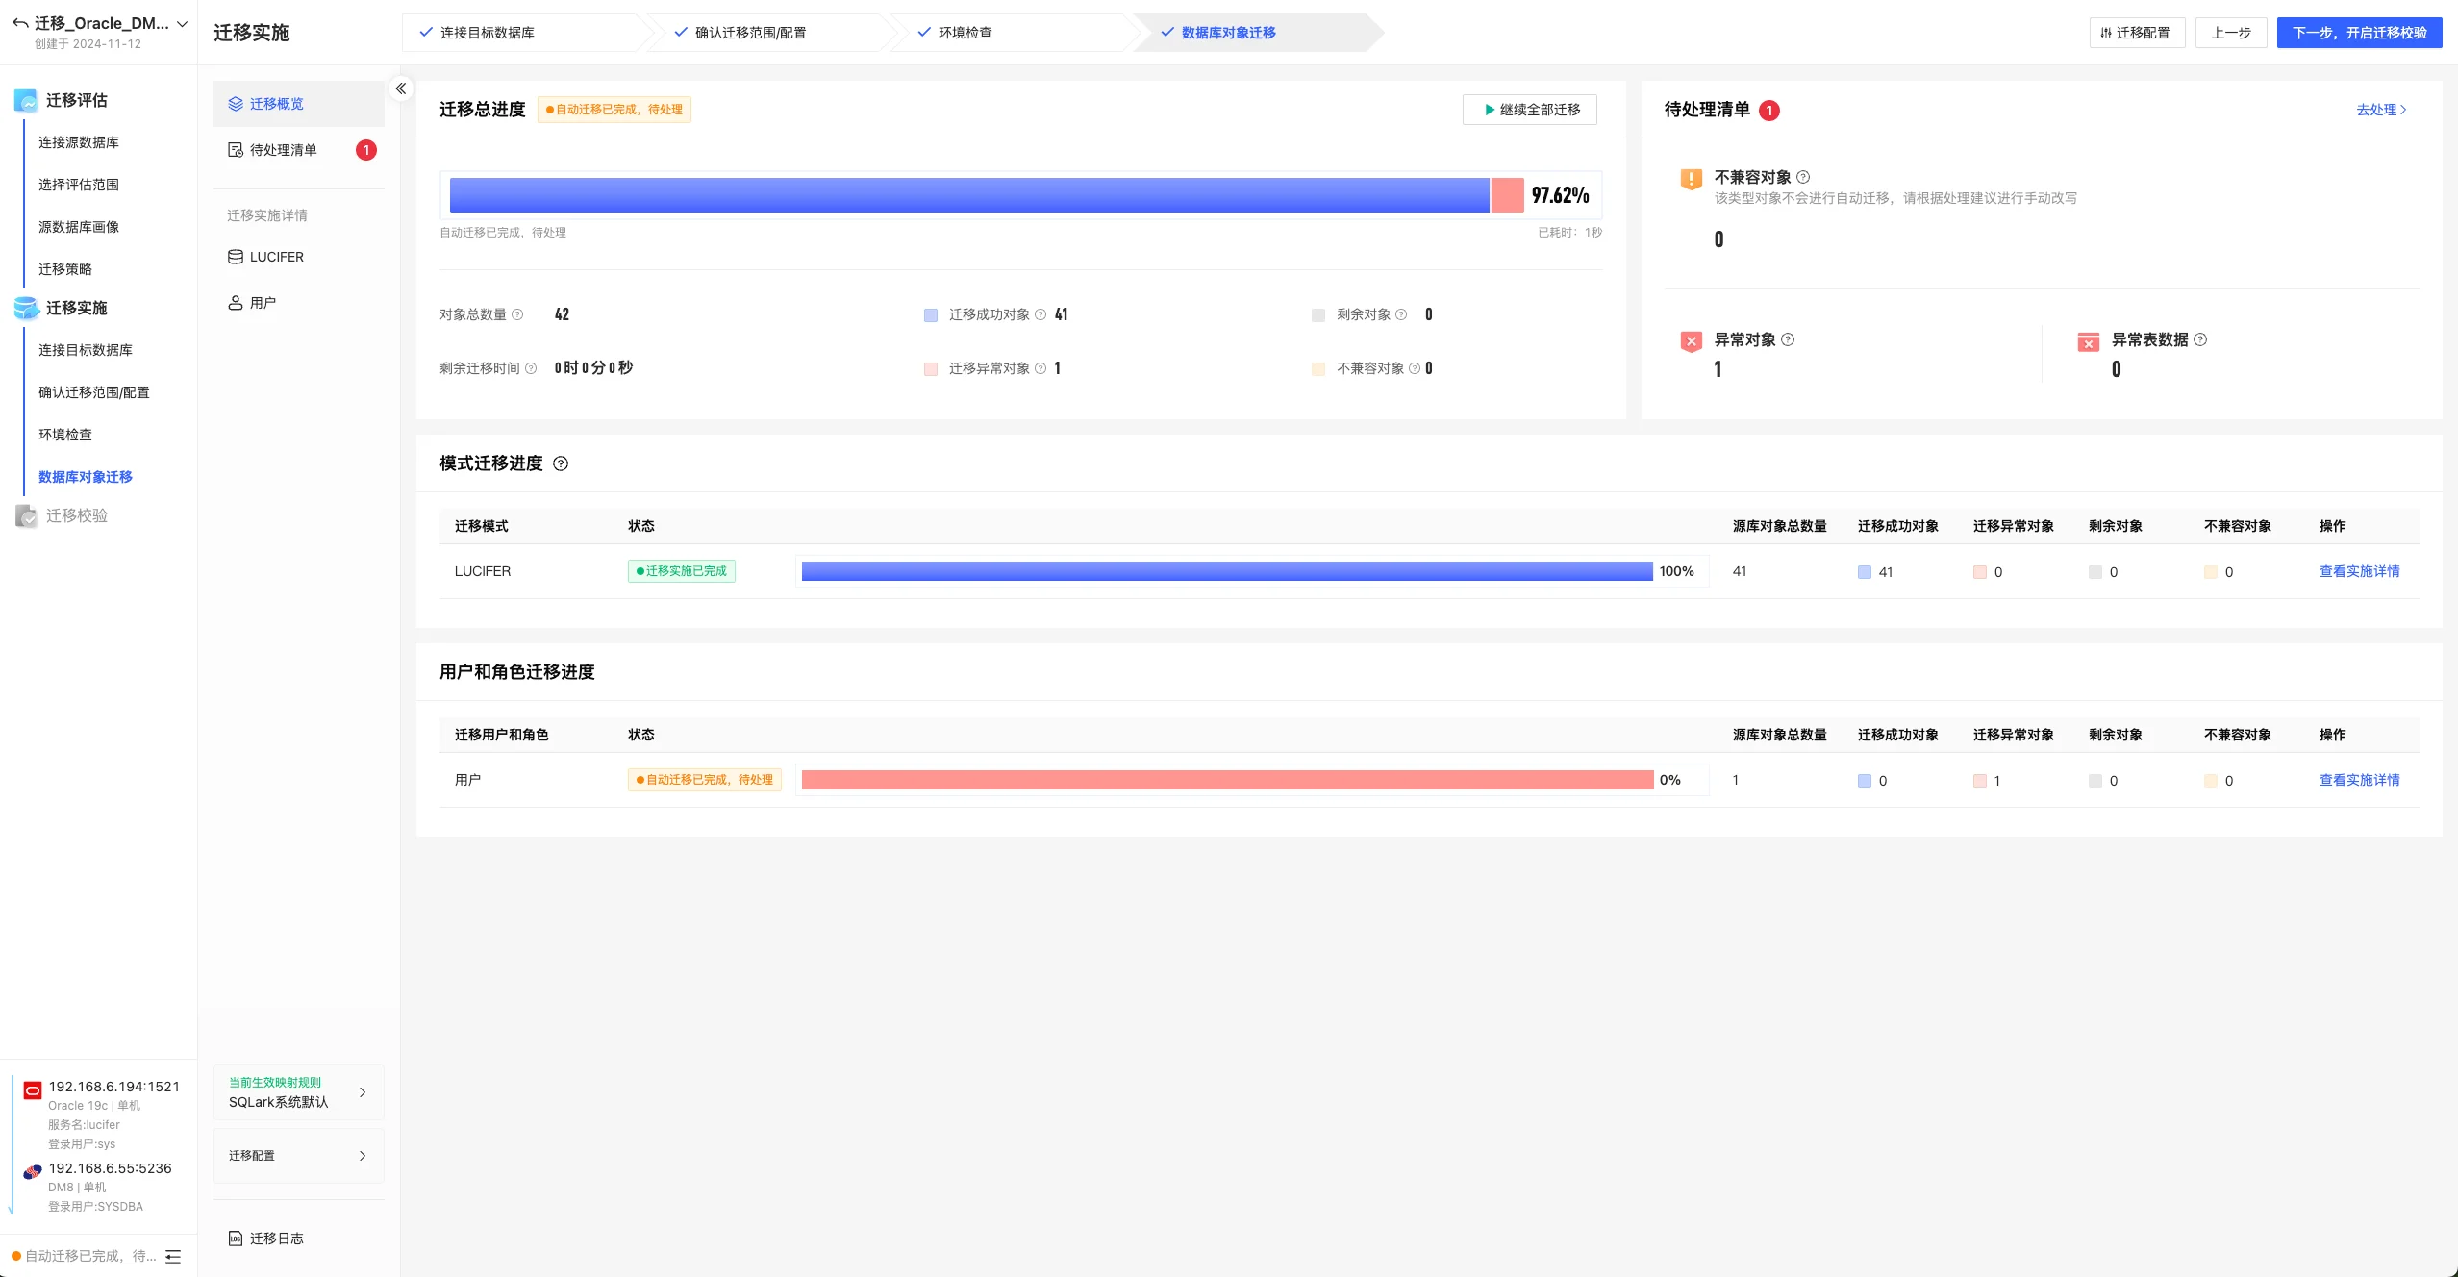
Task: Click help icon beside 不兼容对象 heading
Action: tap(1803, 177)
